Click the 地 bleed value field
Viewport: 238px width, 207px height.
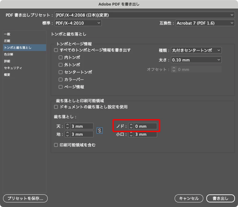pos(82,134)
